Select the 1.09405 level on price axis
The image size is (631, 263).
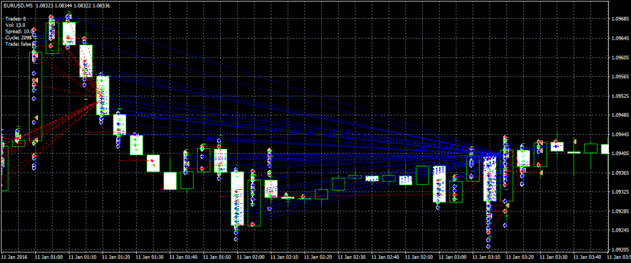[x=620, y=153]
